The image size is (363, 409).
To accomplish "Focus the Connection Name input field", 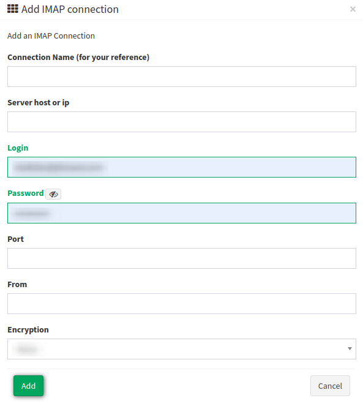I will tap(182, 77).
